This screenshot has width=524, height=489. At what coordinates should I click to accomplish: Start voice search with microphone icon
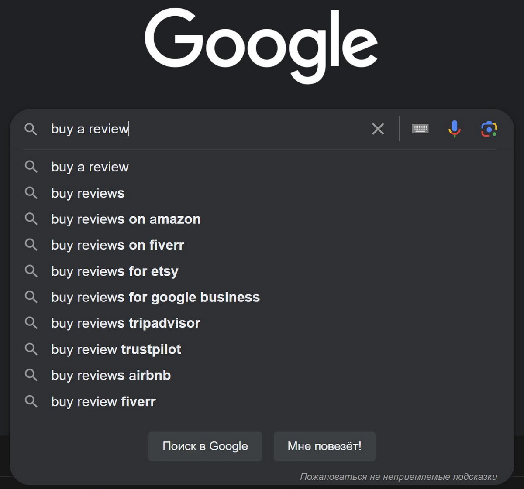tap(454, 129)
